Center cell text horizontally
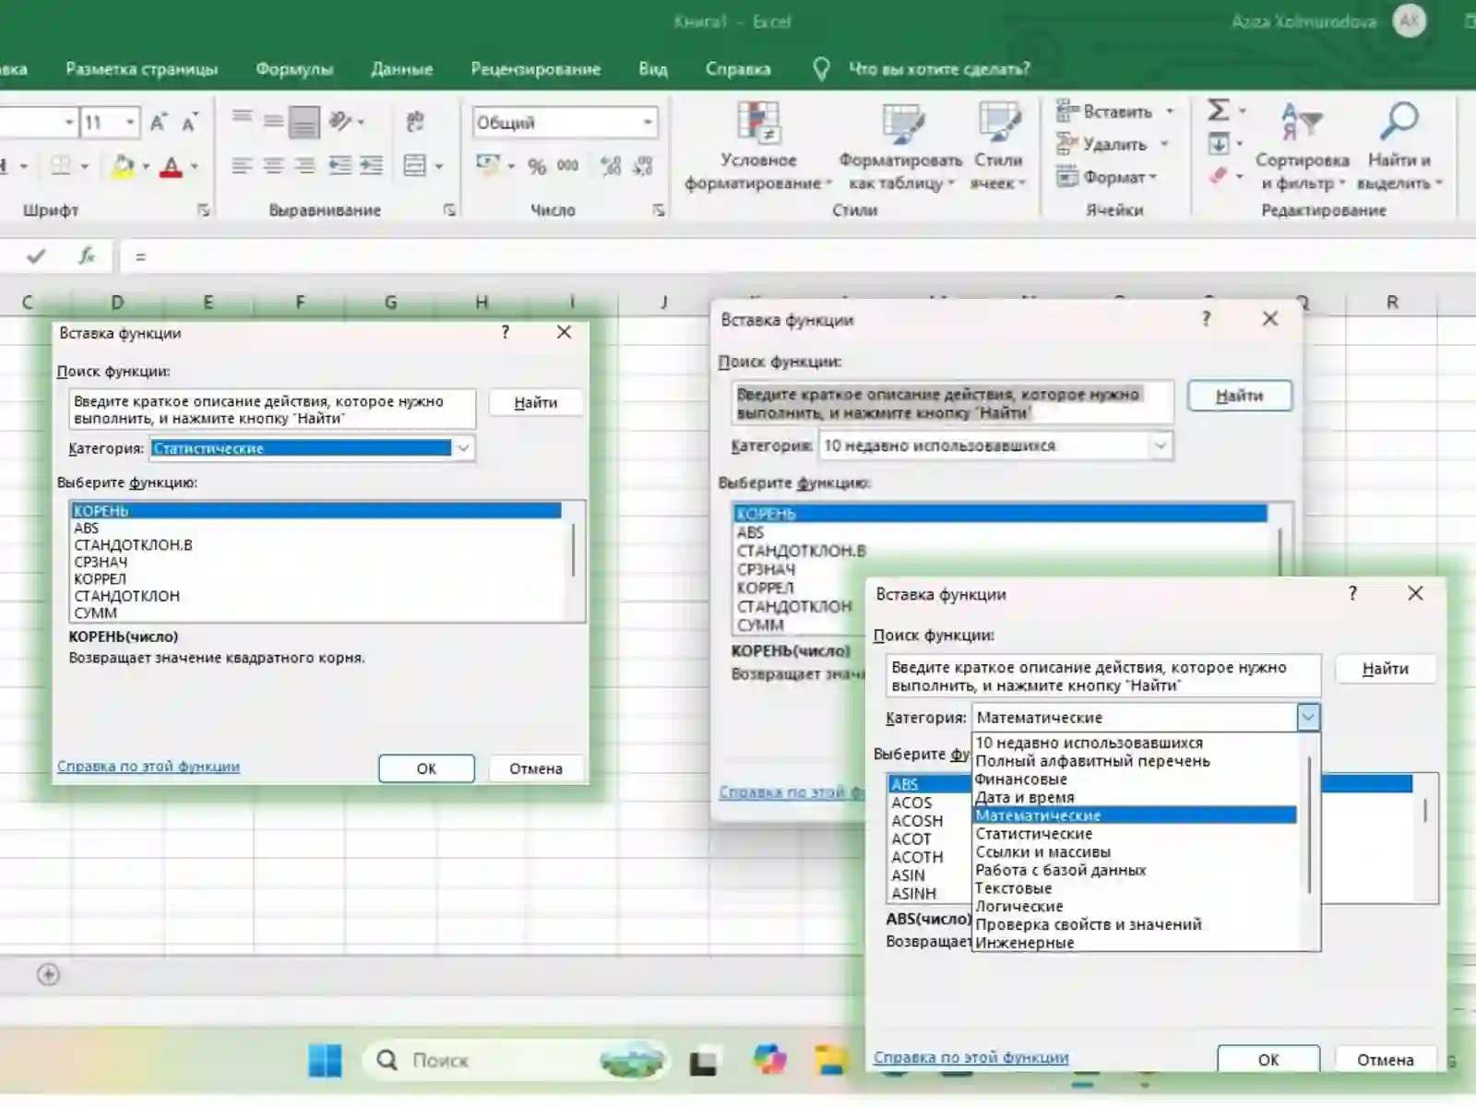Viewport: 1476px width, 1107px height. [x=273, y=166]
